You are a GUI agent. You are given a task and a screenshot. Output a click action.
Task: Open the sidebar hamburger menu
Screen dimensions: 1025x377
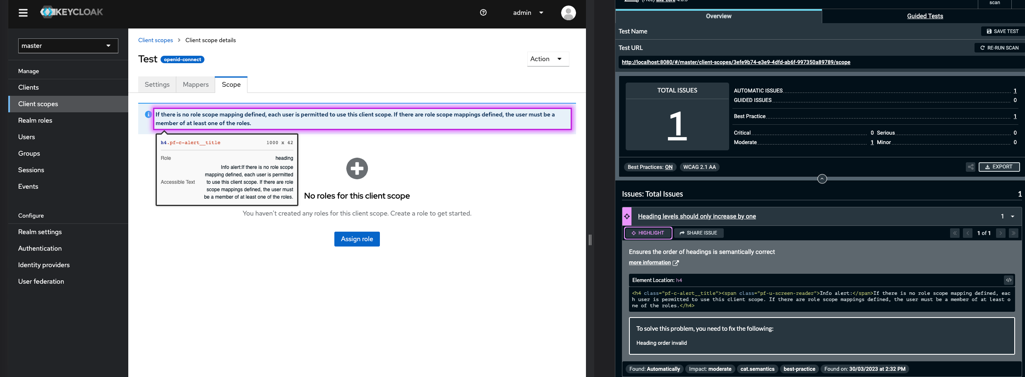[23, 13]
